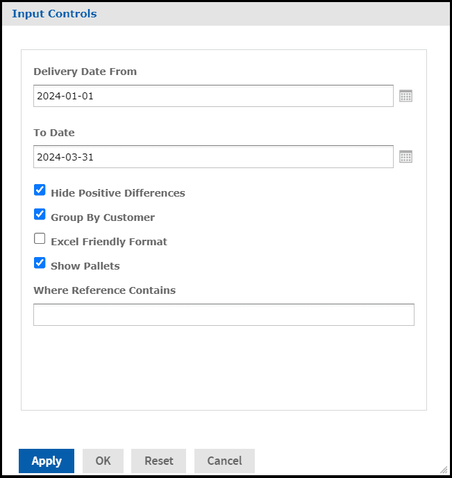
Task: Click the Reset button
Action: click(159, 461)
